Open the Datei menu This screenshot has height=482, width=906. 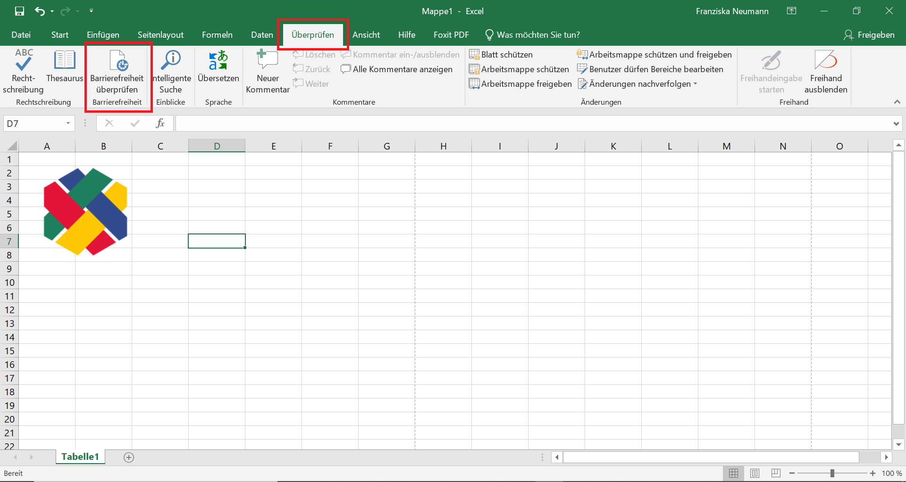click(x=21, y=34)
